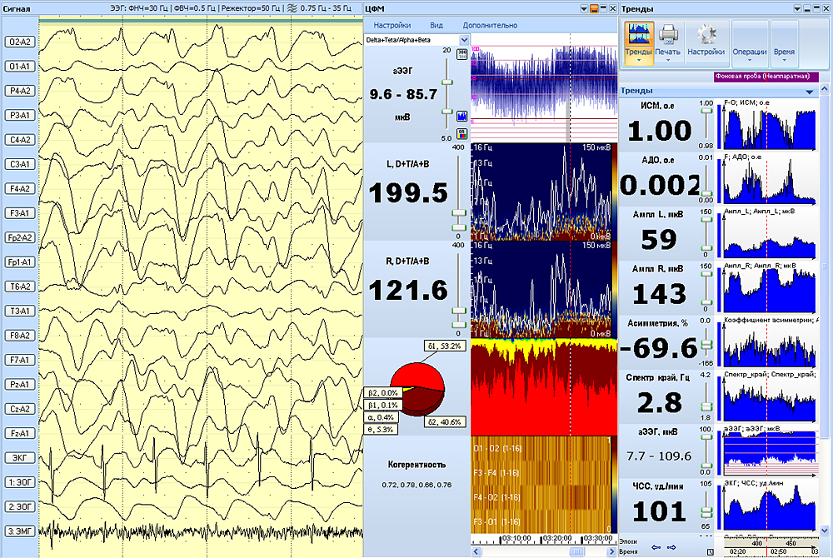Screen dimensions: 833x558
Task: Click the α, 0.4% pie chart label
Action: tap(381, 417)
